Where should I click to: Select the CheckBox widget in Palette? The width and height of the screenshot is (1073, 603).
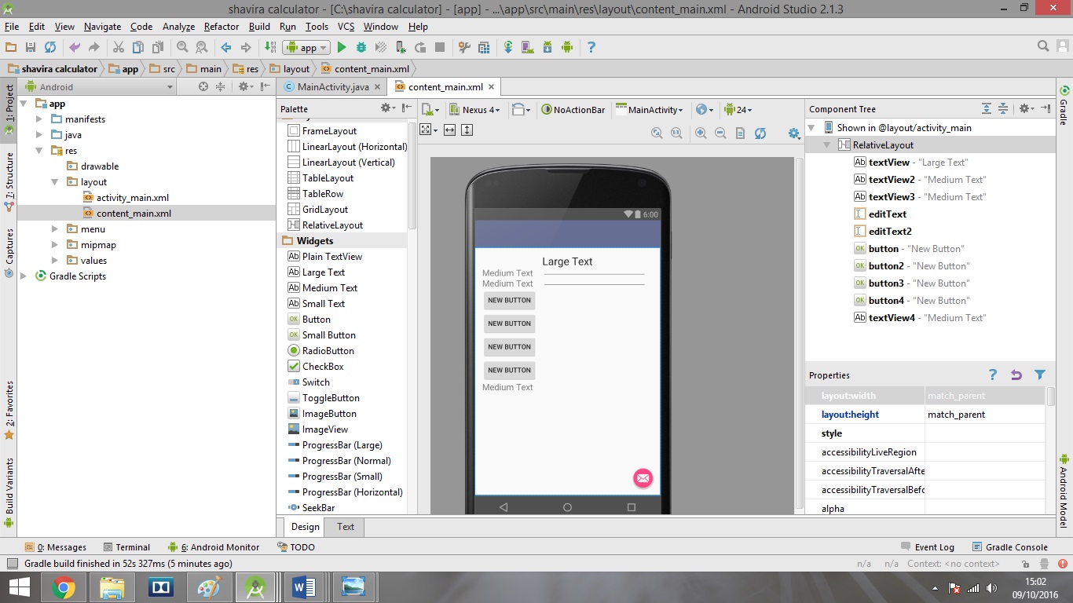323,367
